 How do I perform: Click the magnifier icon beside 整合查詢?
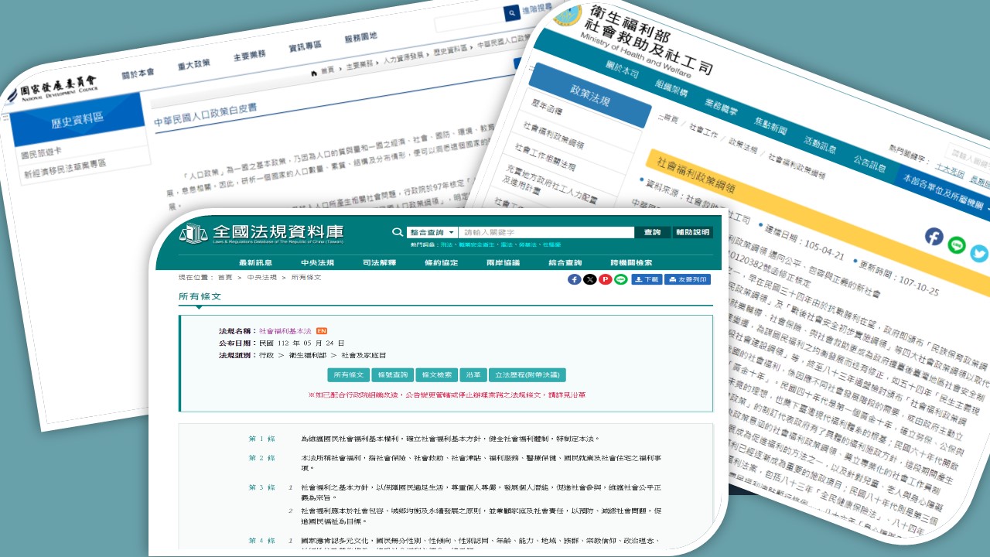click(x=398, y=232)
